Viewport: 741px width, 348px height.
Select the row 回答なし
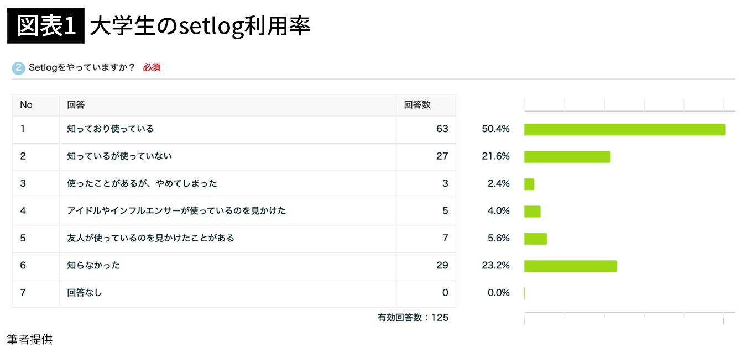click(234, 293)
